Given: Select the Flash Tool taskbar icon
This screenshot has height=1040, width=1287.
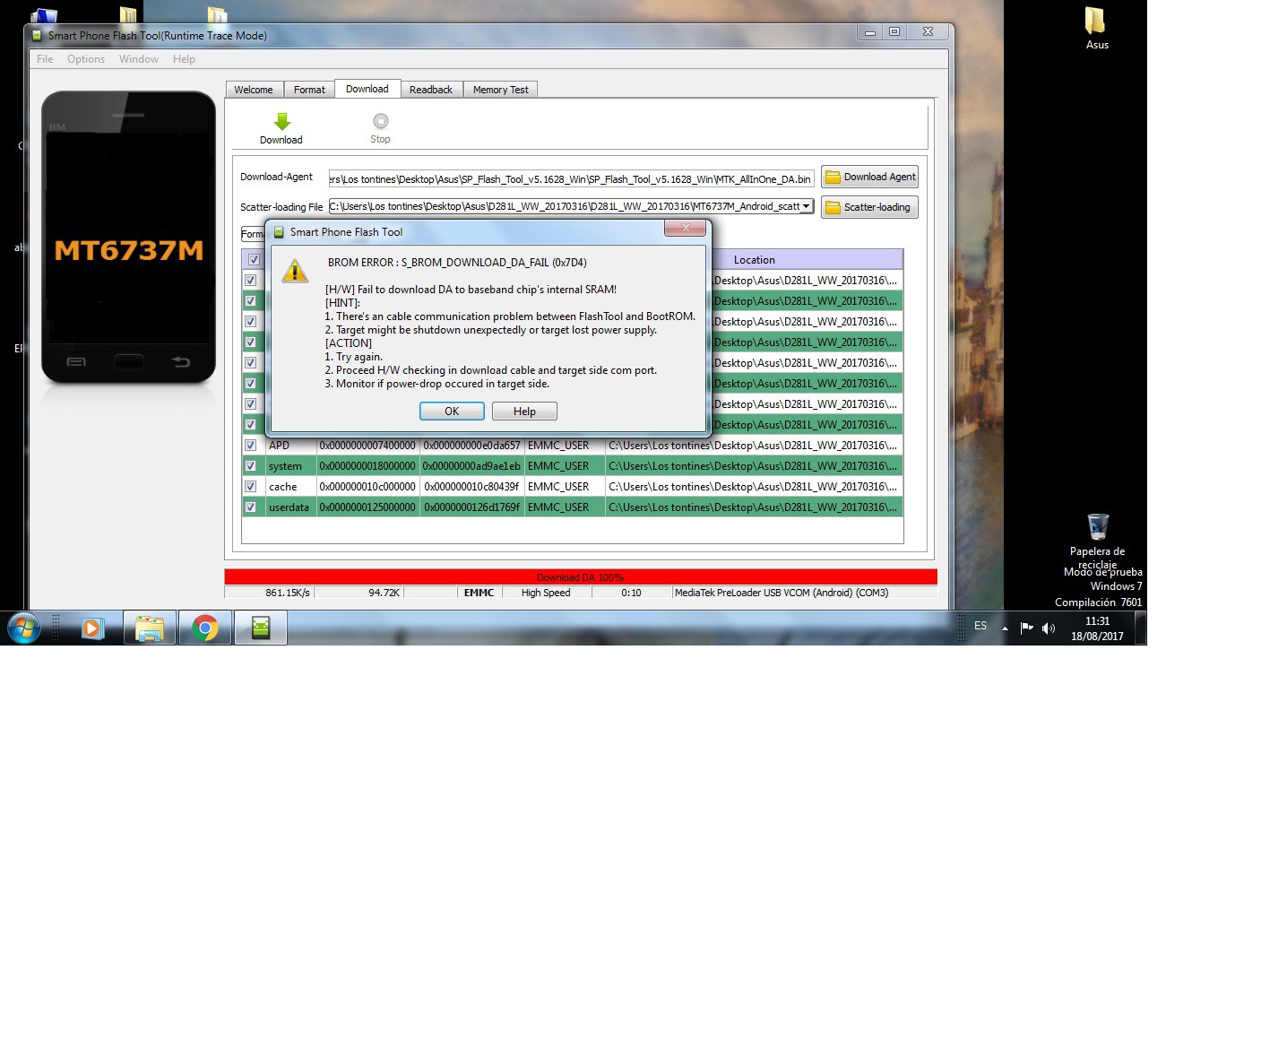Looking at the screenshot, I should coord(261,628).
